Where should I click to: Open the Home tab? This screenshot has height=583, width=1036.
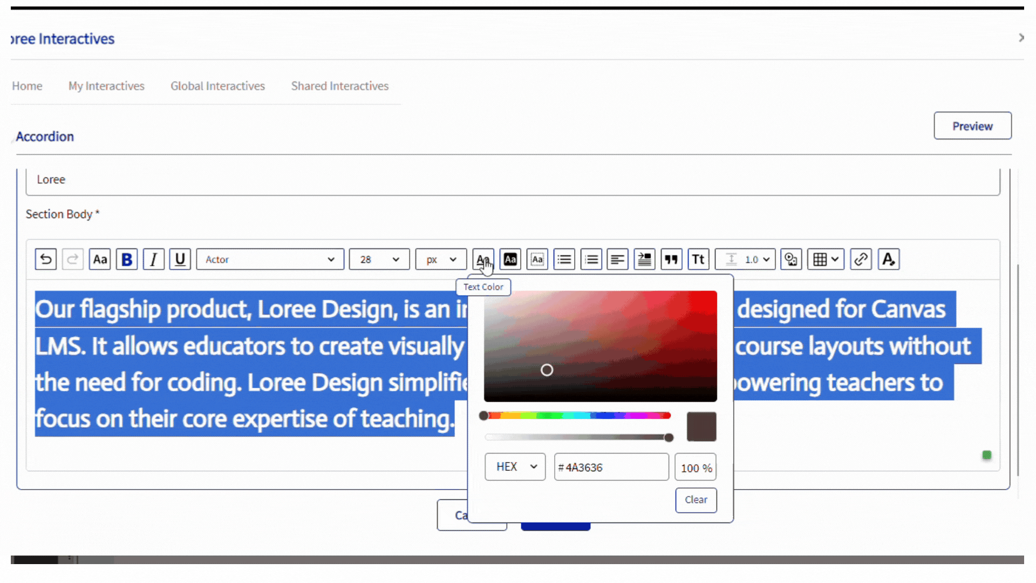27,86
